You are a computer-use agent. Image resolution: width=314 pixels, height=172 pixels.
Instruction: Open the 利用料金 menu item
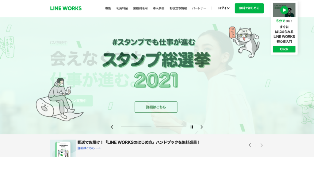click(122, 8)
